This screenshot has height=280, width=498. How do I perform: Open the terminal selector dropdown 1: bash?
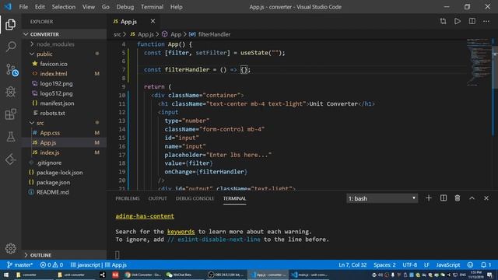[x=382, y=198]
